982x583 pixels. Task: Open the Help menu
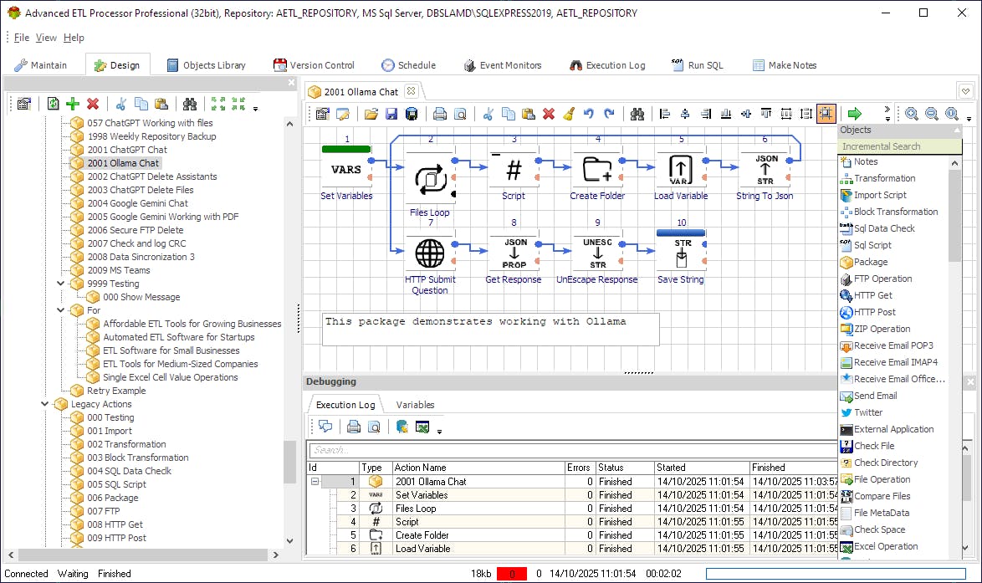tap(74, 38)
